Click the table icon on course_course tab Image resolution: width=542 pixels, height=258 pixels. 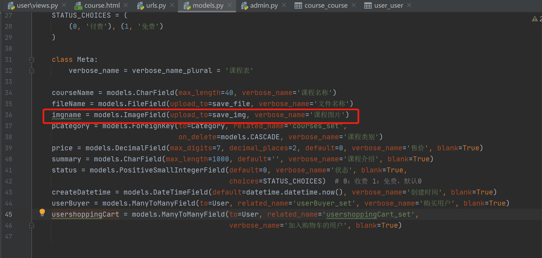tap(298, 6)
